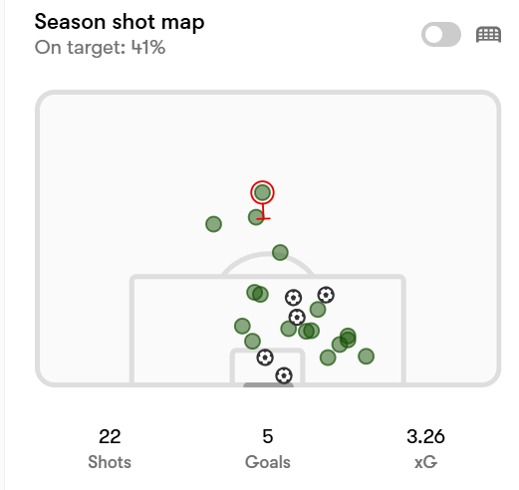Click the 22 Shots stat
This screenshot has width=519, height=490.
point(110,448)
